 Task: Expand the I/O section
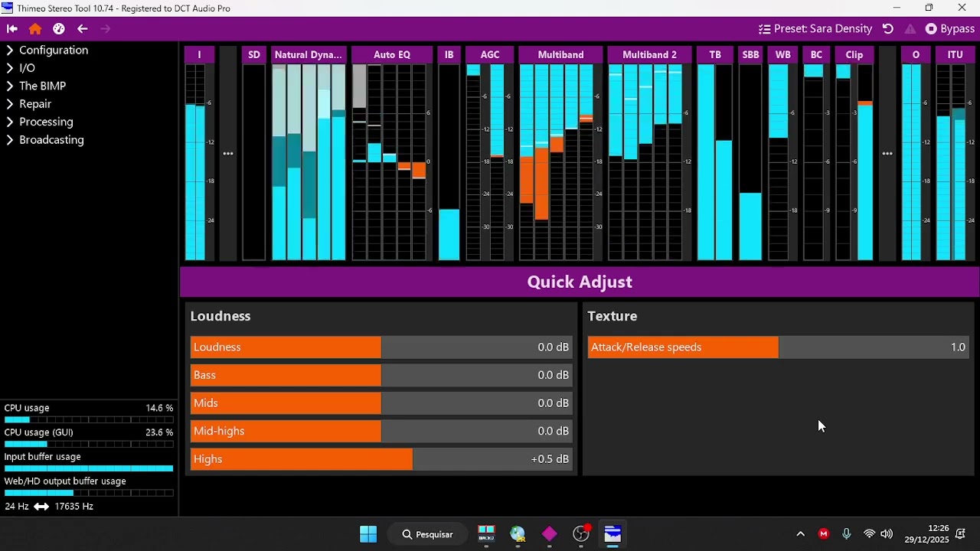pos(21,68)
